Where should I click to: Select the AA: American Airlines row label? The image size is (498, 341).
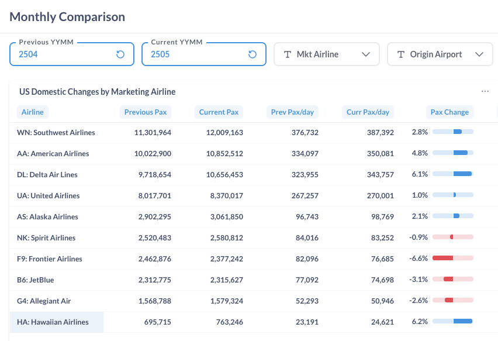pos(53,153)
